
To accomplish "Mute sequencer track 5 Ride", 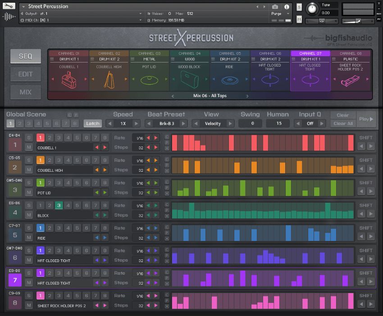I will [x=29, y=238].
